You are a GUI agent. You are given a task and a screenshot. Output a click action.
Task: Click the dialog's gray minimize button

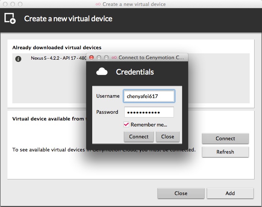(x=99, y=57)
